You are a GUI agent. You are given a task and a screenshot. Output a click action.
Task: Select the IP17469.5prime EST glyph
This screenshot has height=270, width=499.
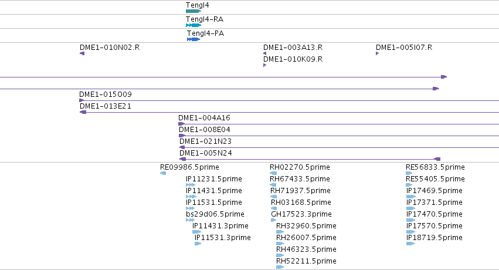tap(410, 197)
